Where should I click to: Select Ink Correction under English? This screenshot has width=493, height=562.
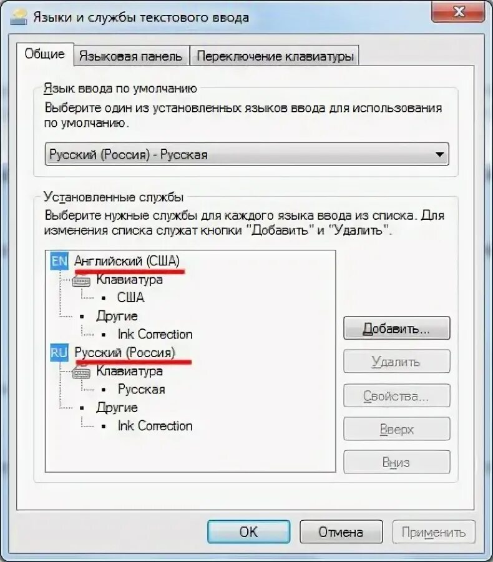155,335
